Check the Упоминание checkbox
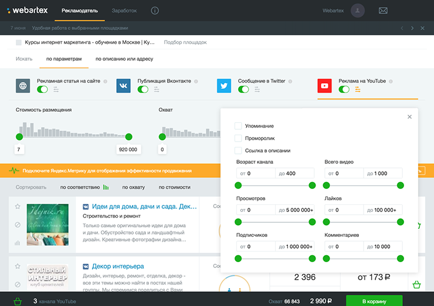The height and width of the screenshot is (306, 434). [238, 126]
